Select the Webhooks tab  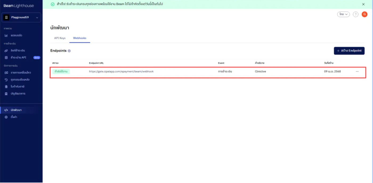click(x=80, y=38)
